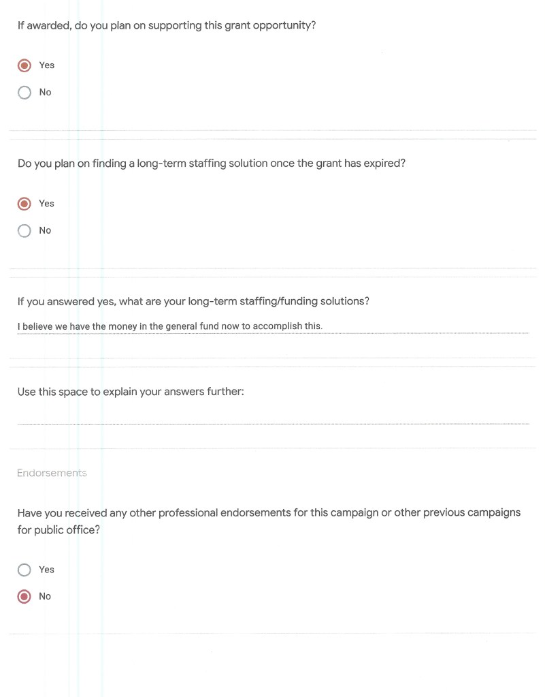Choose Yes for finding long-term staffing solution
Viewport: 545px width, 697px height.
click(24, 204)
